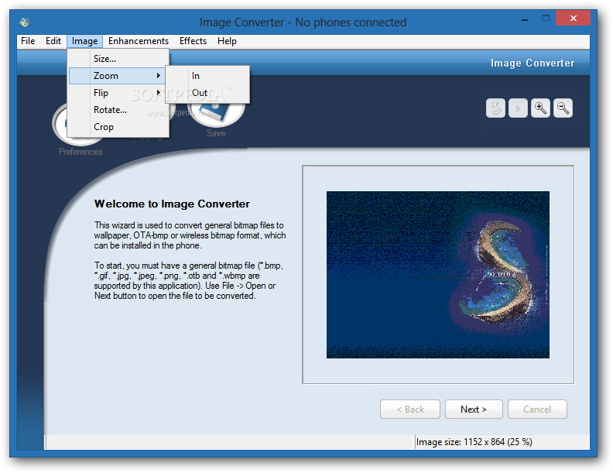Click the Preferences label
This screenshot has width=613, height=473.
tap(80, 152)
